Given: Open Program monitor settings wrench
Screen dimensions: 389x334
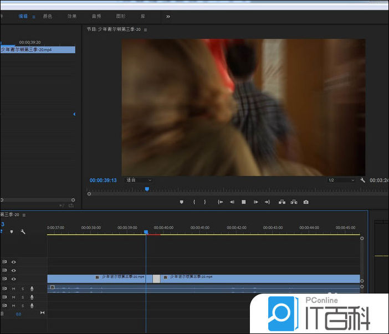Looking at the screenshot, I should (362, 180).
